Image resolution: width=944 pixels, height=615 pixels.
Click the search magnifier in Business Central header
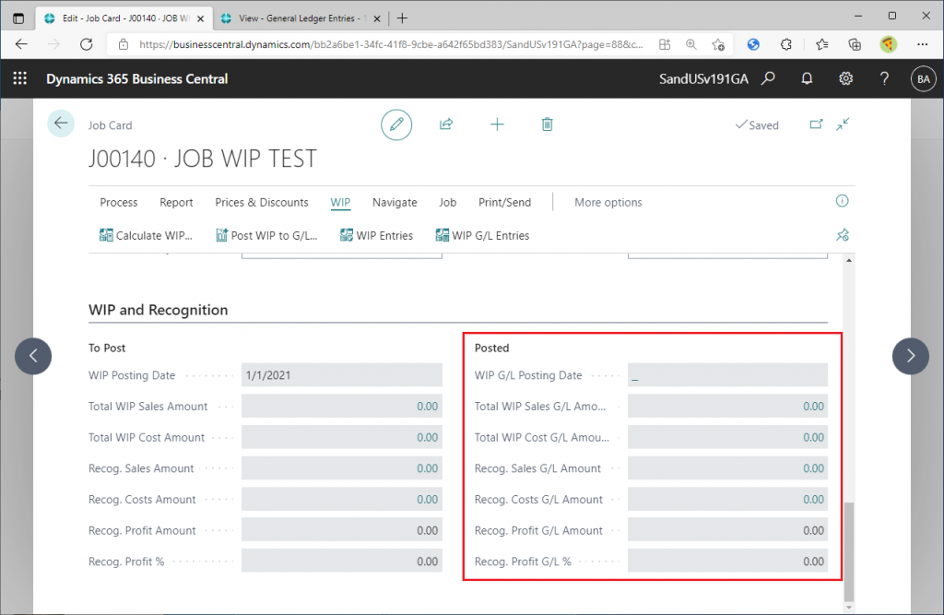768,78
